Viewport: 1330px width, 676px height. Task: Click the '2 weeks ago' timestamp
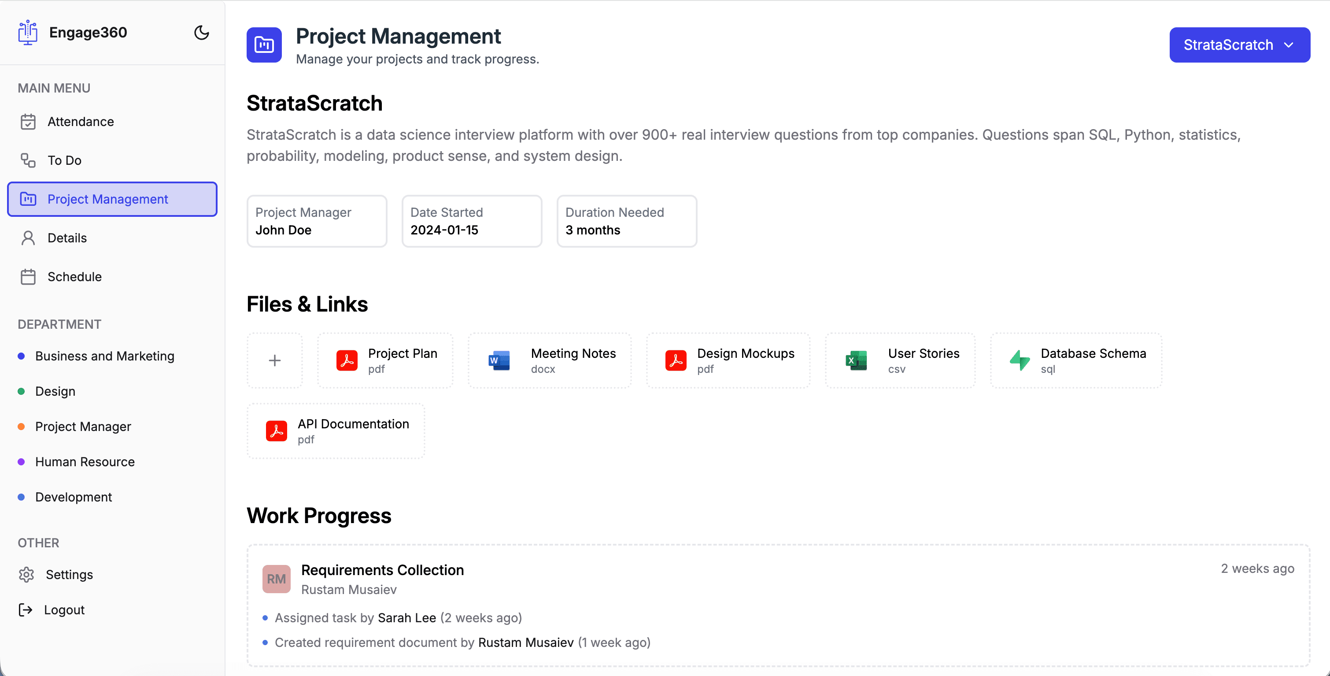pyautogui.click(x=1257, y=568)
